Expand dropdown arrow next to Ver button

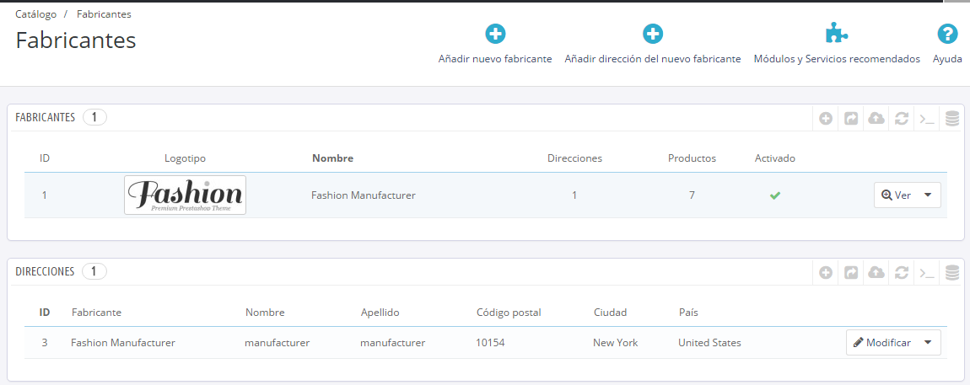pyautogui.click(x=928, y=195)
